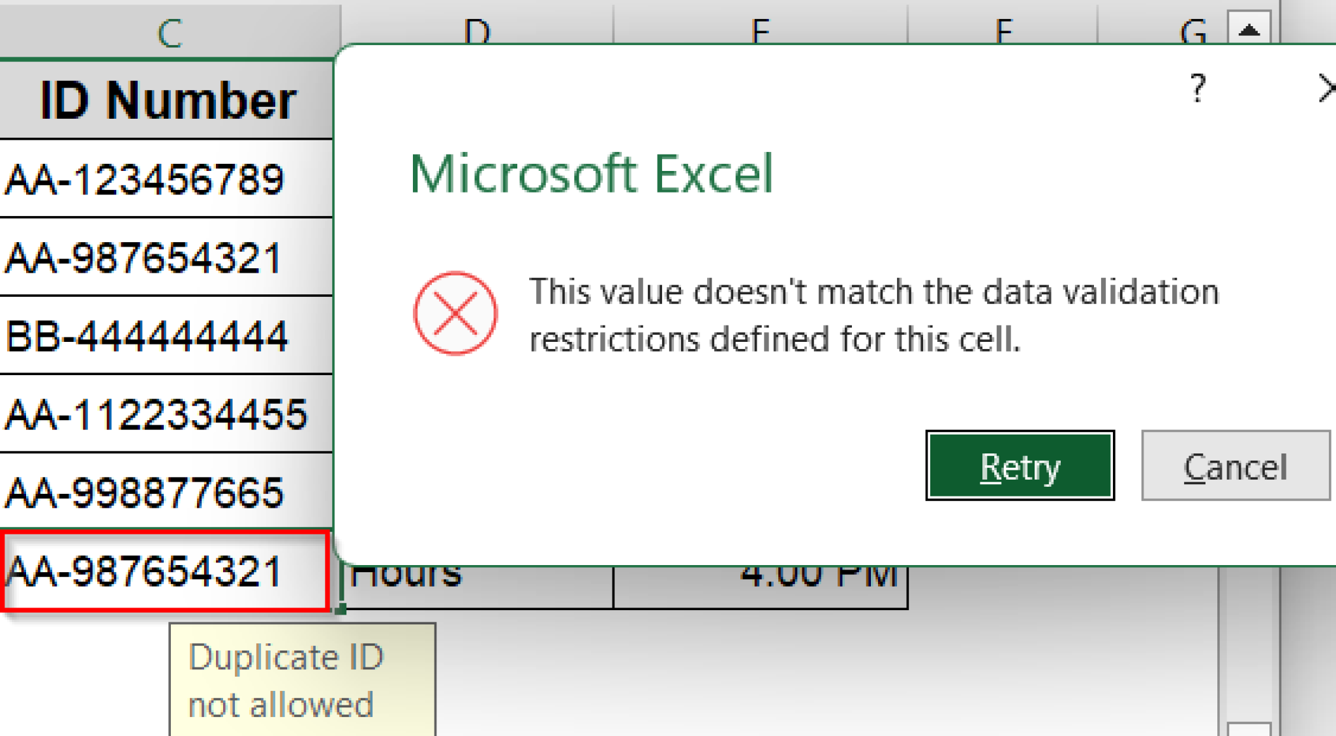Click the fill handle of selected cell

(x=340, y=609)
